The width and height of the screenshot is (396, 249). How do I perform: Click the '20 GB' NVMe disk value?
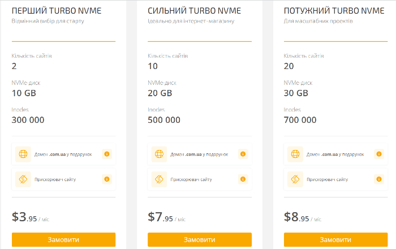coord(160,93)
